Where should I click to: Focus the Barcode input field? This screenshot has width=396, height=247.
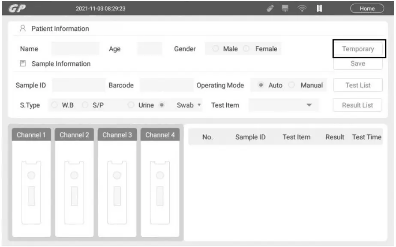point(167,85)
